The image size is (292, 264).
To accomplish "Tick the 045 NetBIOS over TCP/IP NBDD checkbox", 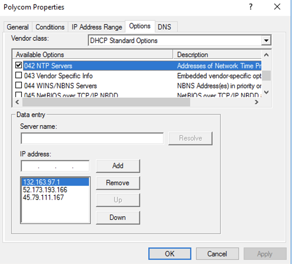I will tap(19, 94).
